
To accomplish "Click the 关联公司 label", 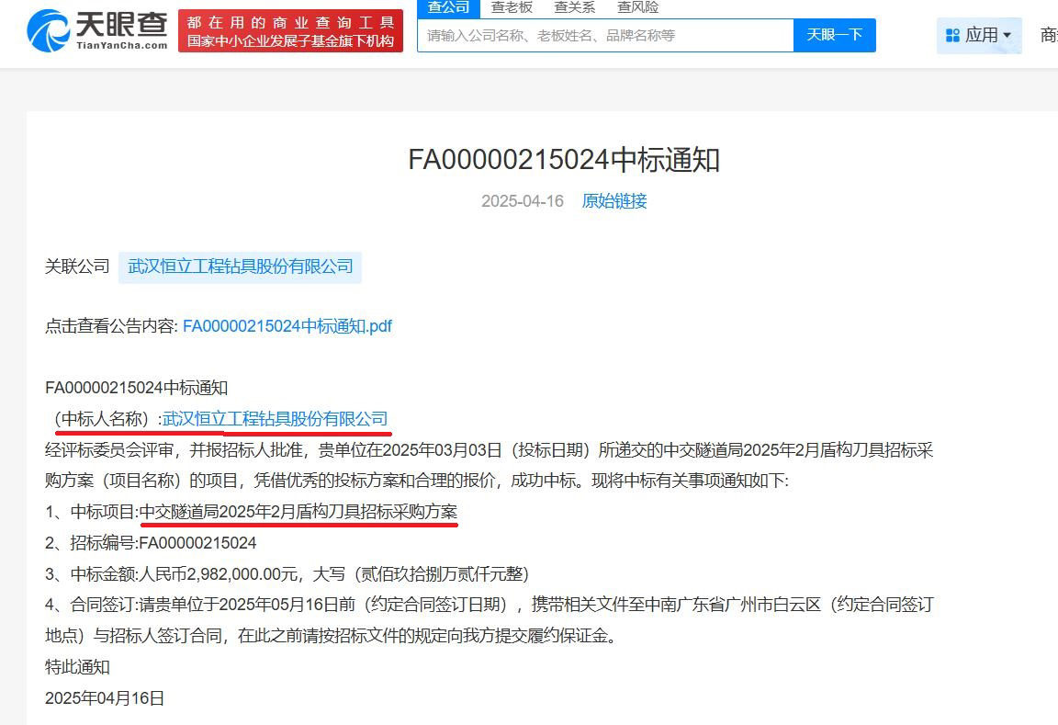I will tap(77, 266).
